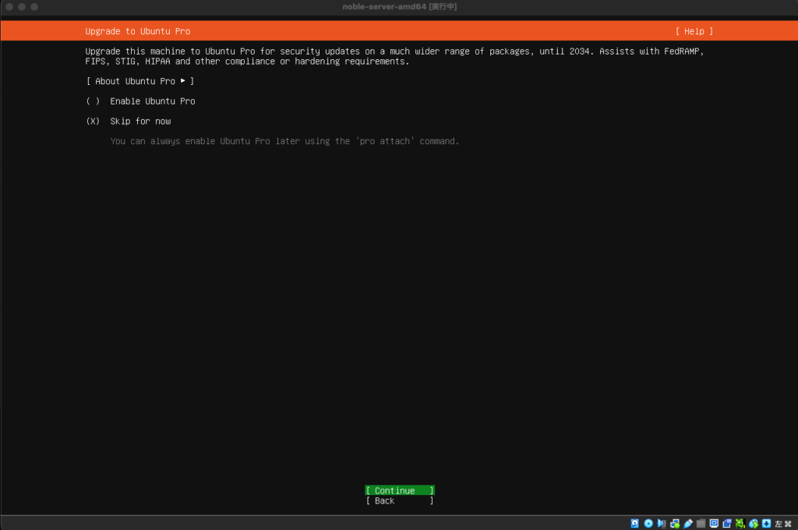
Task: Open the Help menu in header
Action: point(694,31)
